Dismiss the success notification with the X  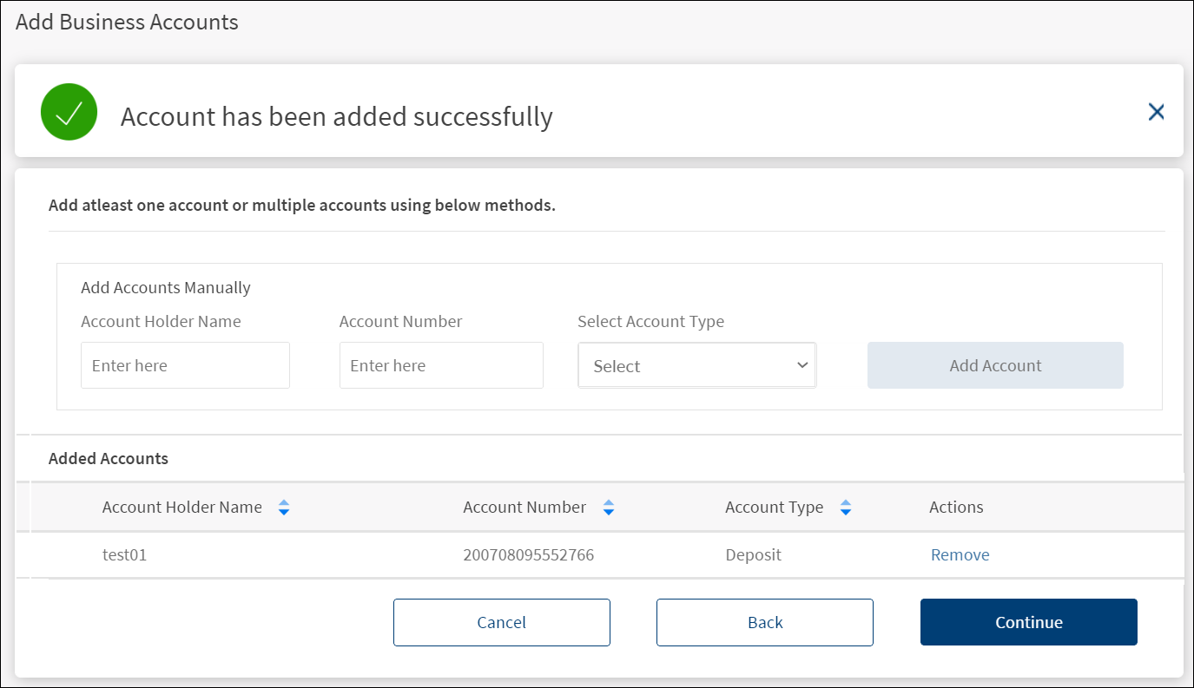tap(1156, 112)
